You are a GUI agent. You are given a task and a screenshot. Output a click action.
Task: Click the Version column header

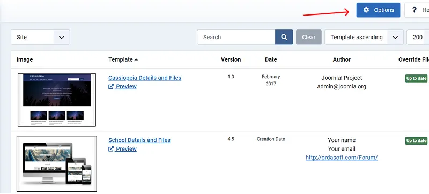[231, 59]
